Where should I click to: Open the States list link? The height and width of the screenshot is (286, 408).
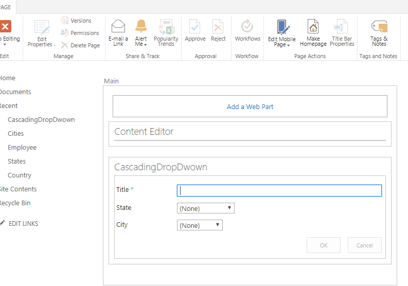16,162
